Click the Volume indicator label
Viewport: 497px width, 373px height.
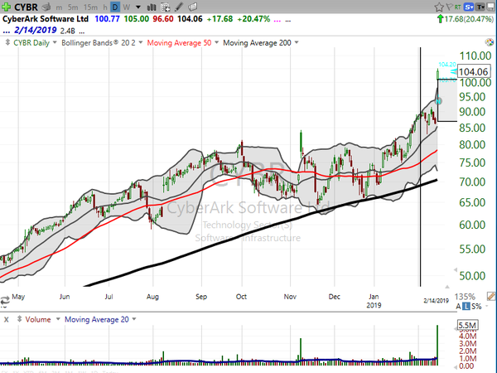pos(38,319)
